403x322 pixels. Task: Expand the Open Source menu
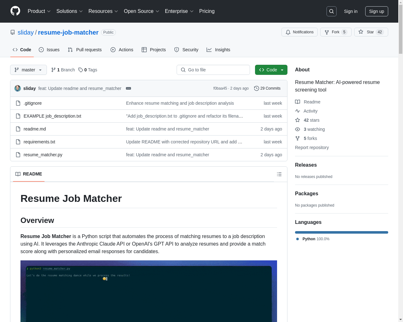[x=142, y=11]
